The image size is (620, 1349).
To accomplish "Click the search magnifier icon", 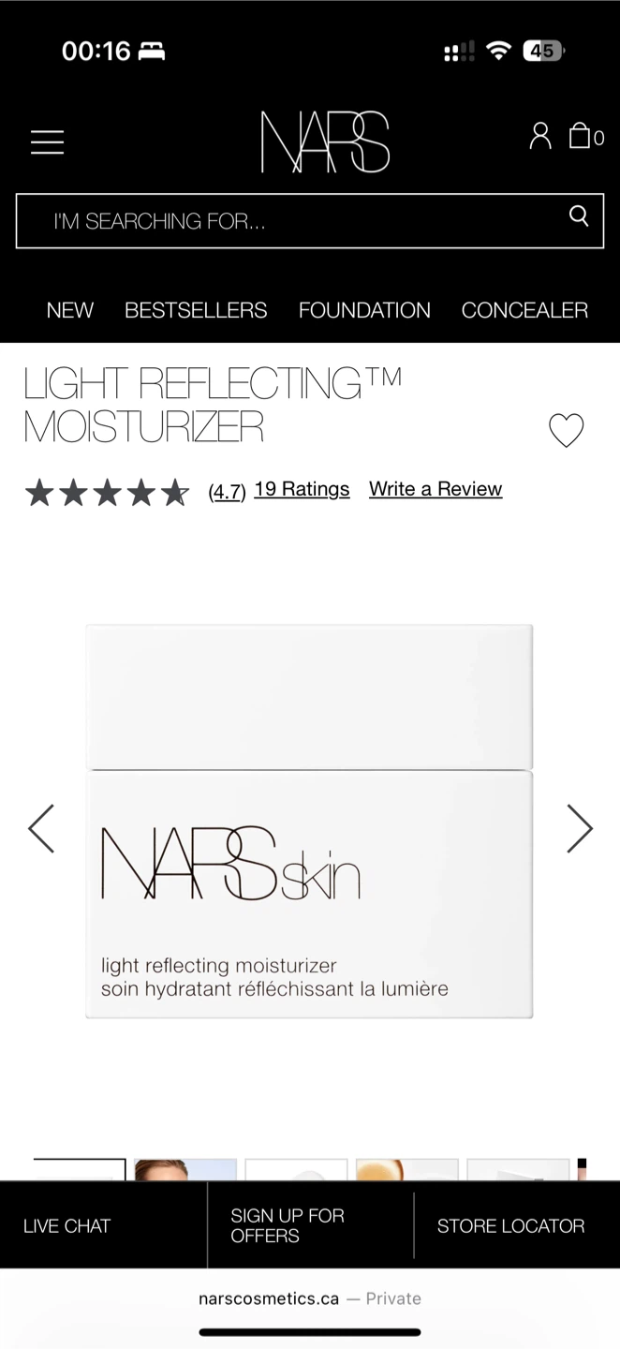I will click(579, 216).
